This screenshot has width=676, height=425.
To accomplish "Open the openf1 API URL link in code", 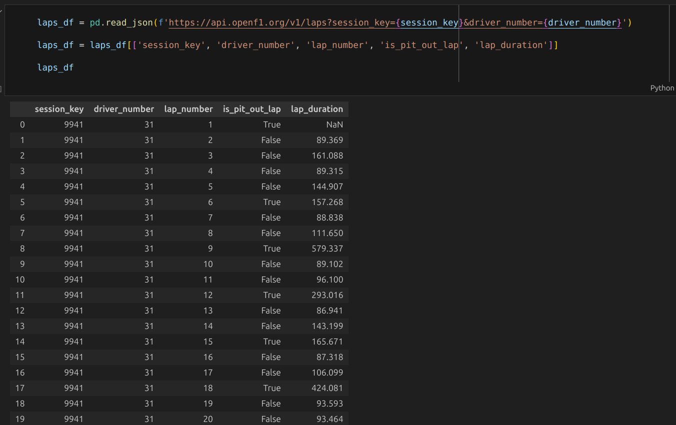I will coord(395,22).
